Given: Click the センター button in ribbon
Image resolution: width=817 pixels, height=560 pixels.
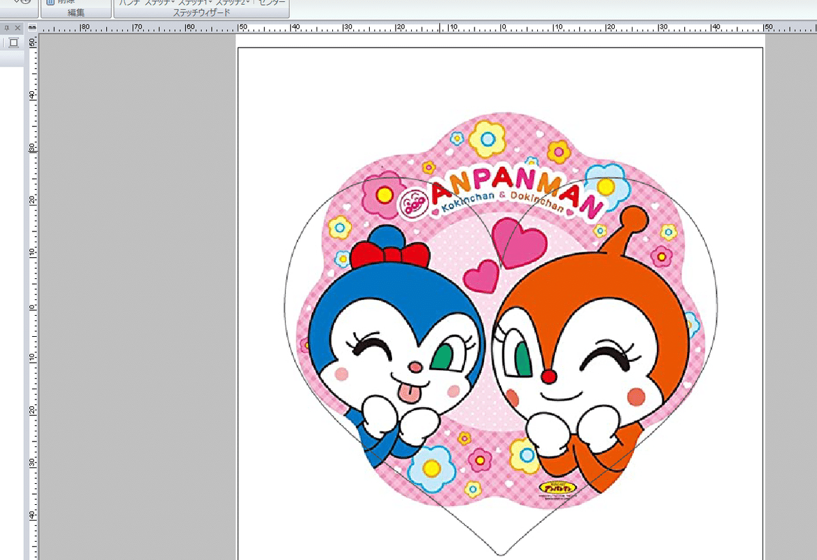Looking at the screenshot, I should (272, 2).
